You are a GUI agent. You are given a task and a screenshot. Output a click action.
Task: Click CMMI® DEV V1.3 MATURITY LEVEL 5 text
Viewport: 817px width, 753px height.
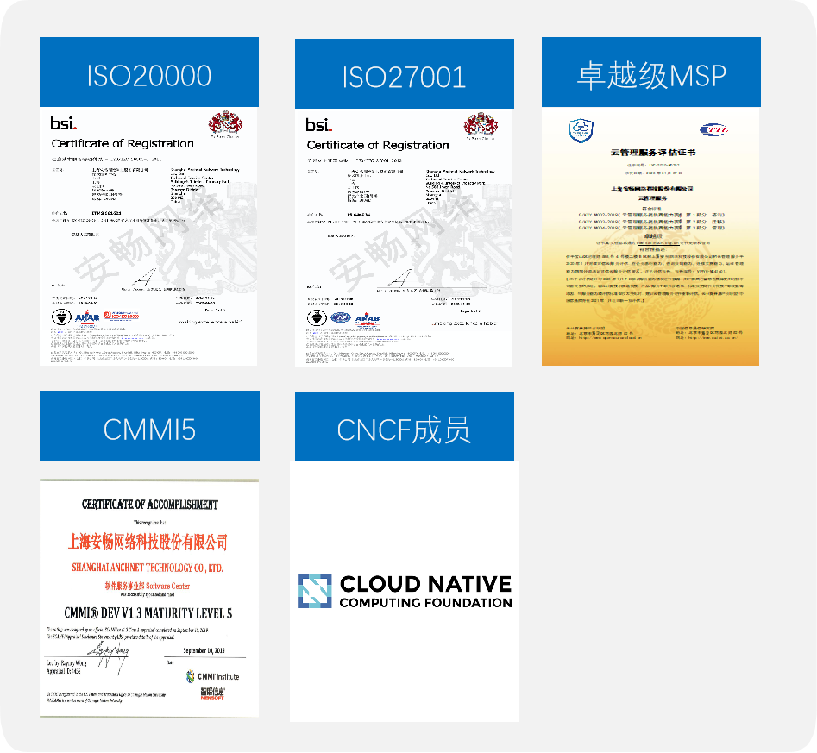click(x=148, y=612)
